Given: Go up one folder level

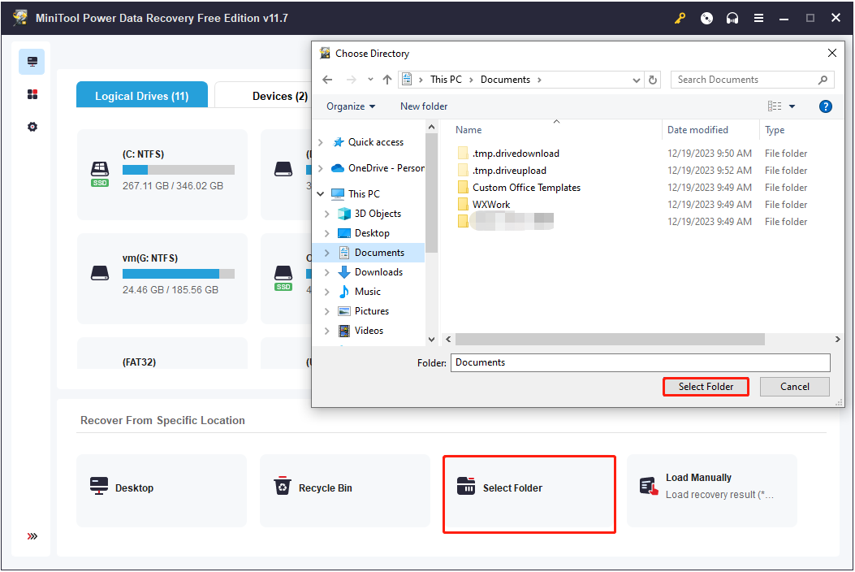Looking at the screenshot, I should (387, 80).
